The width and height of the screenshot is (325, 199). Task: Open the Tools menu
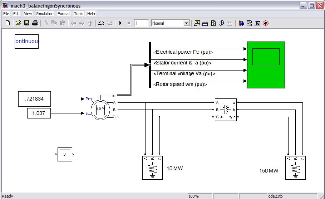coord(78,14)
